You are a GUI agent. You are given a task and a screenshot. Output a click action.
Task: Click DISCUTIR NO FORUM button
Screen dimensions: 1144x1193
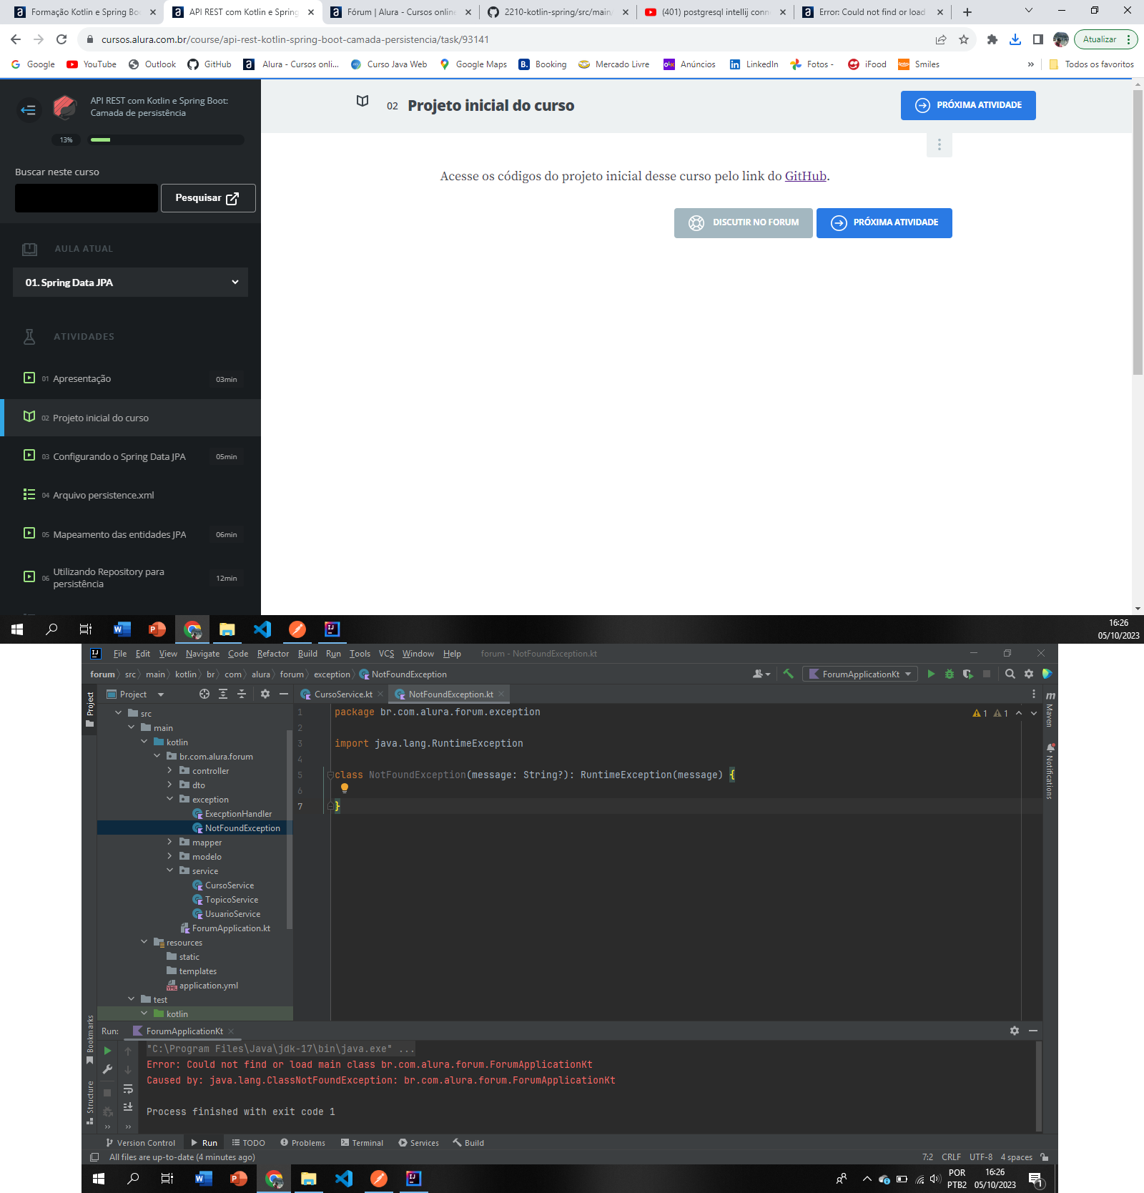click(x=744, y=222)
